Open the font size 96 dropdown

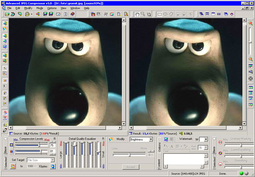click(206, 148)
